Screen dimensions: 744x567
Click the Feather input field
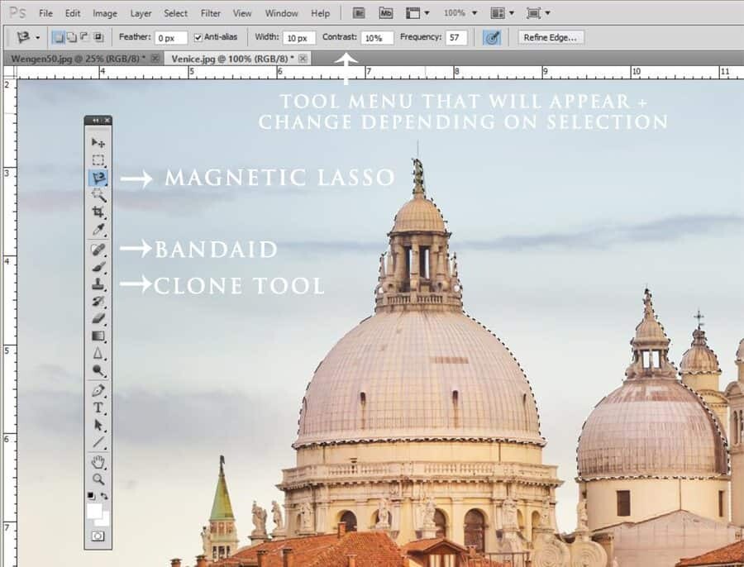[x=171, y=37]
